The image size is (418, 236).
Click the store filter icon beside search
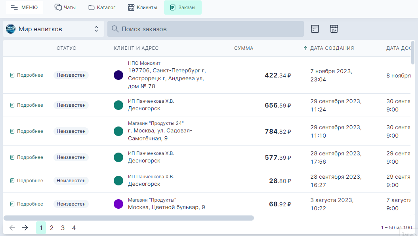pos(334,29)
